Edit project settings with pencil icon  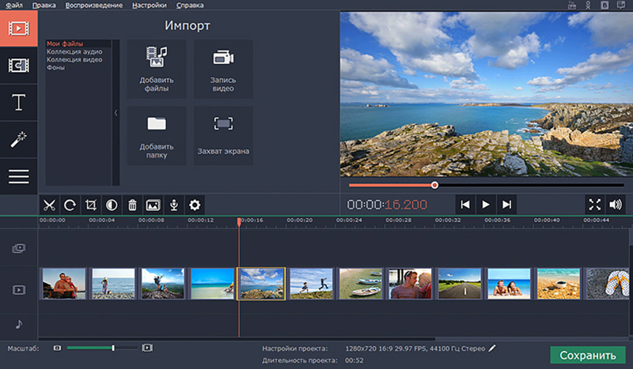coord(492,348)
